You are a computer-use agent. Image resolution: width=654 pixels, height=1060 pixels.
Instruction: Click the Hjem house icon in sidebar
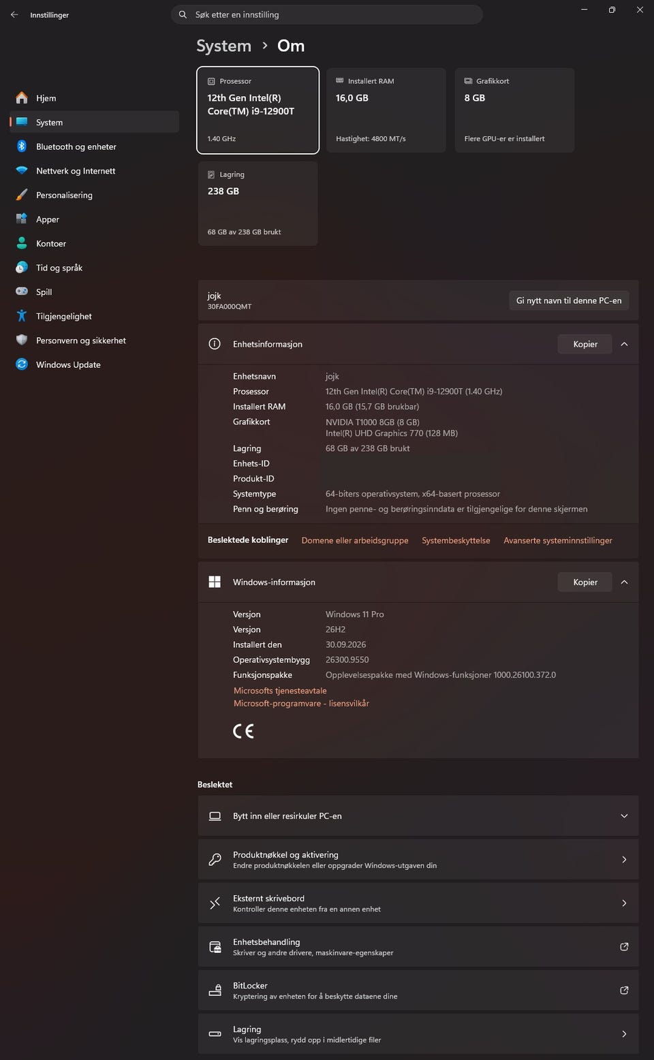pos(22,98)
